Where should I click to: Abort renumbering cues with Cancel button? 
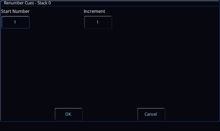pyautogui.click(x=151, y=114)
